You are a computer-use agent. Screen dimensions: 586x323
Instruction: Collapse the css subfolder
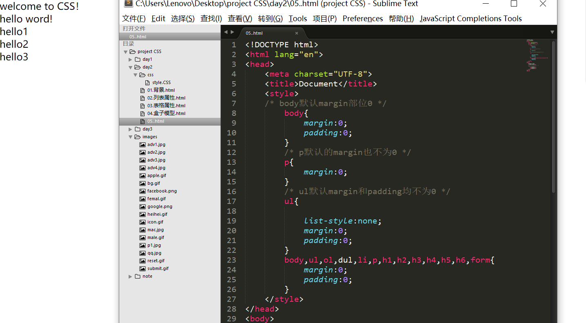136,75
